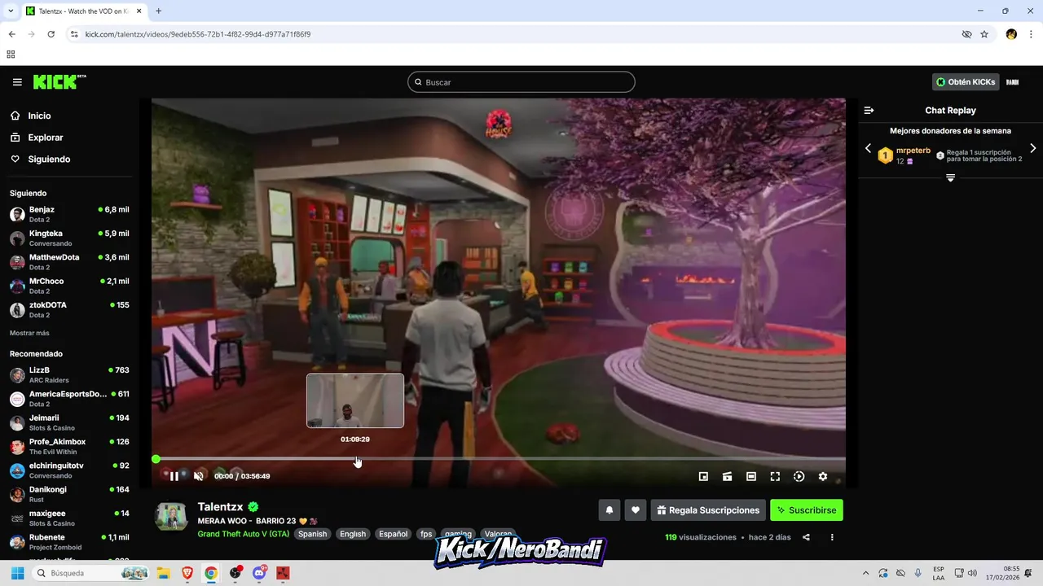Screen dimensions: 1043x586
Task: Open the Kick hamburger menu
Action: click(x=17, y=82)
